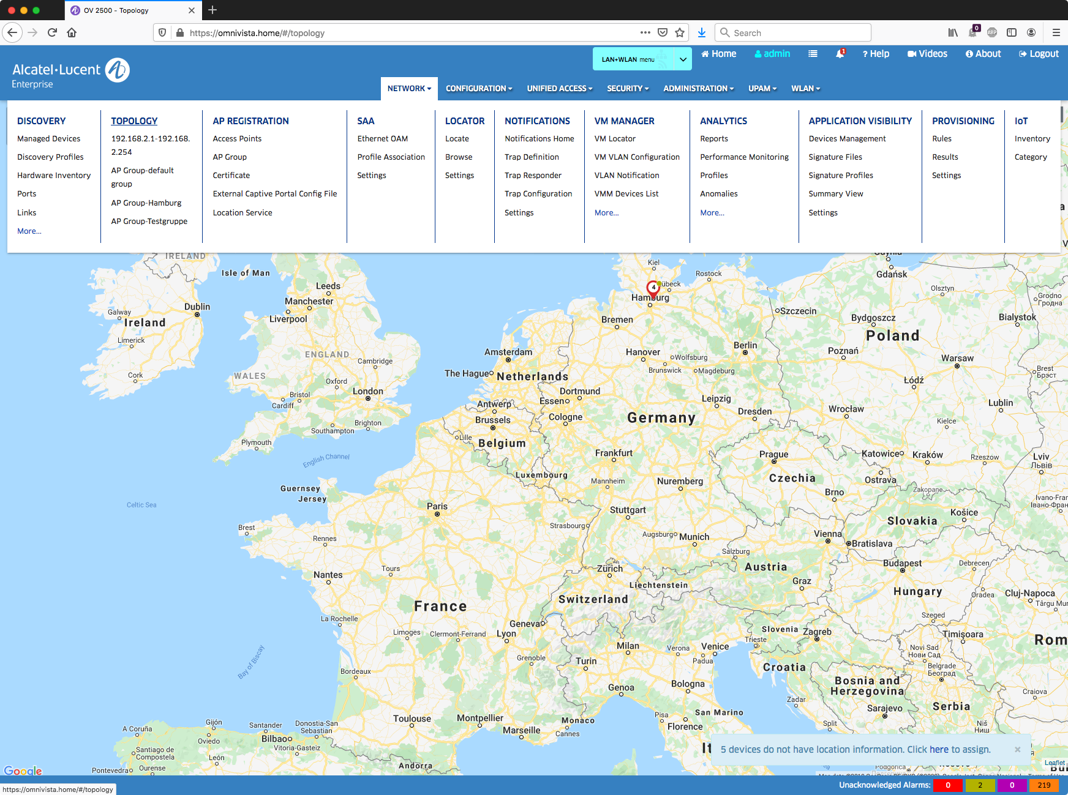Reload the page with browser refresh icon
This screenshot has height=795, width=1068.
[x=52, y=33]
